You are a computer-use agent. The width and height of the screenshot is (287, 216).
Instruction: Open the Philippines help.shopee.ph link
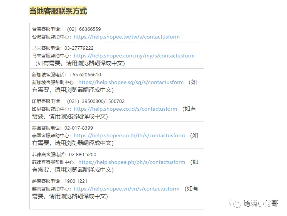tap(132, 162)
